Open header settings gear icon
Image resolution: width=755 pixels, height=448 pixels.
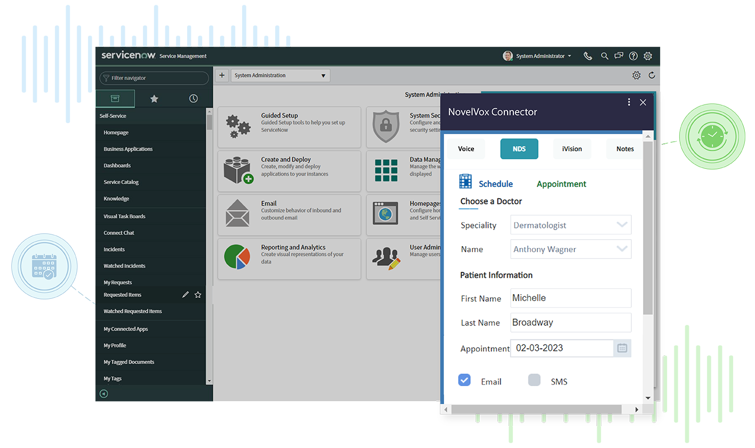[x=648, y=56]
